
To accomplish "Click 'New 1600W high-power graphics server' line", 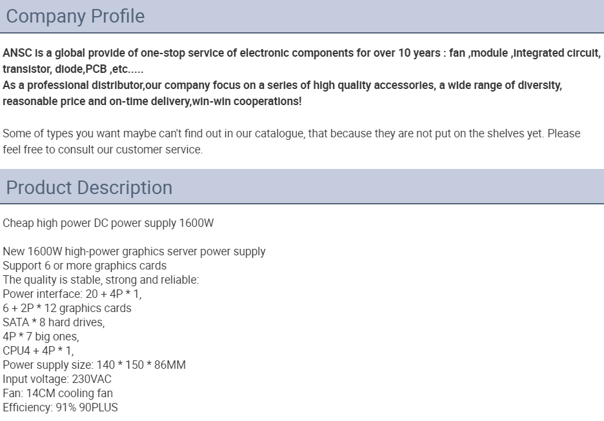I will point(134,251).
